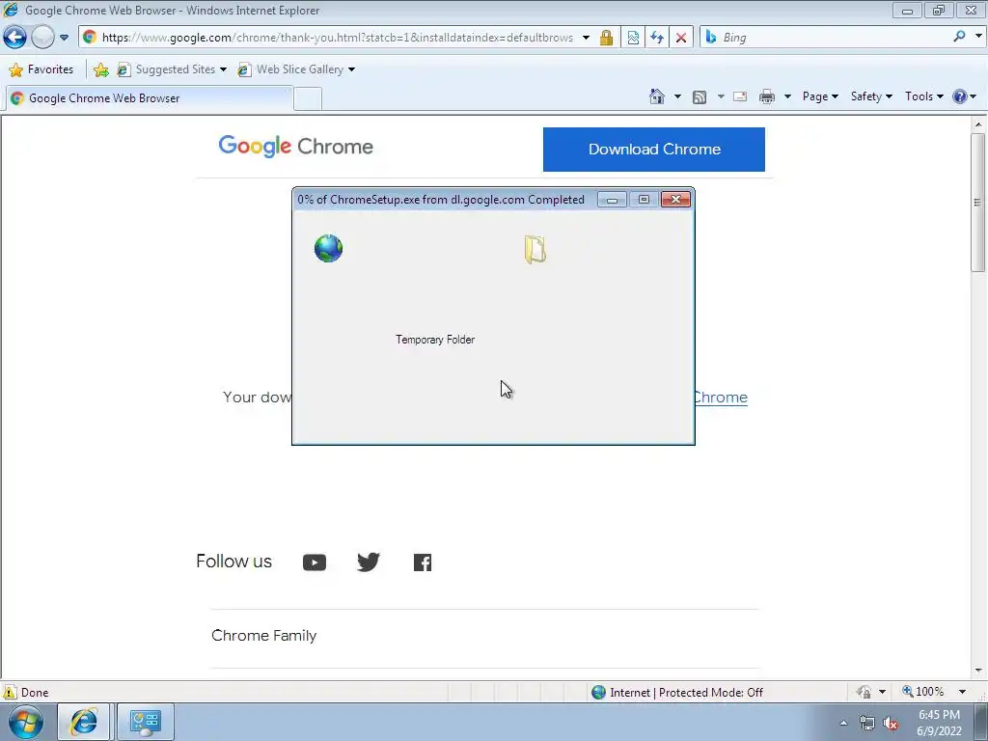Image resolution: width=988 pixels, height=741 pixels.
Task: Click the RSS feeds icon
Action: coord(700,96)
